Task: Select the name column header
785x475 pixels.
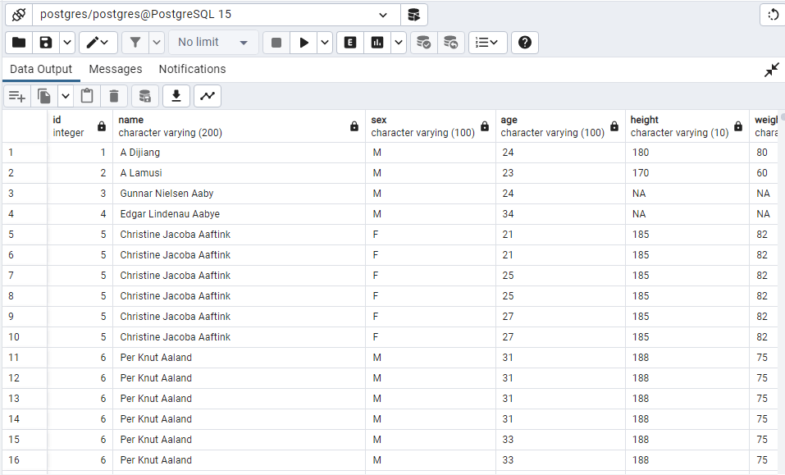Action: point(238,126)
